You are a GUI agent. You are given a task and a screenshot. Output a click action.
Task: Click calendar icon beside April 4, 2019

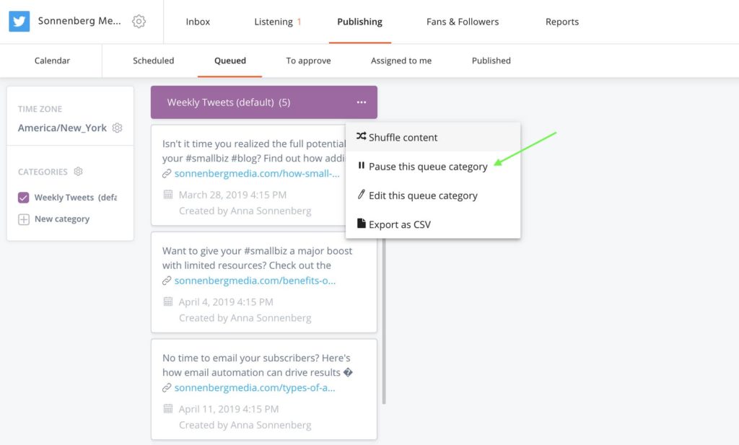(x=168, y=302)
